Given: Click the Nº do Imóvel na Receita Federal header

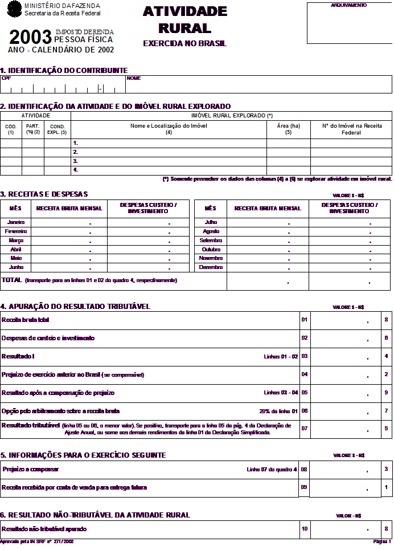Looking at the screenshot, I should pyautogui.click(x=351, y=129).
